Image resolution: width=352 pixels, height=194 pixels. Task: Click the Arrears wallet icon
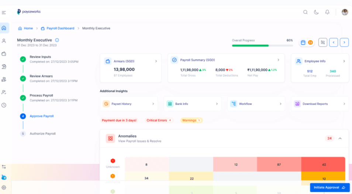coord(108,61)
